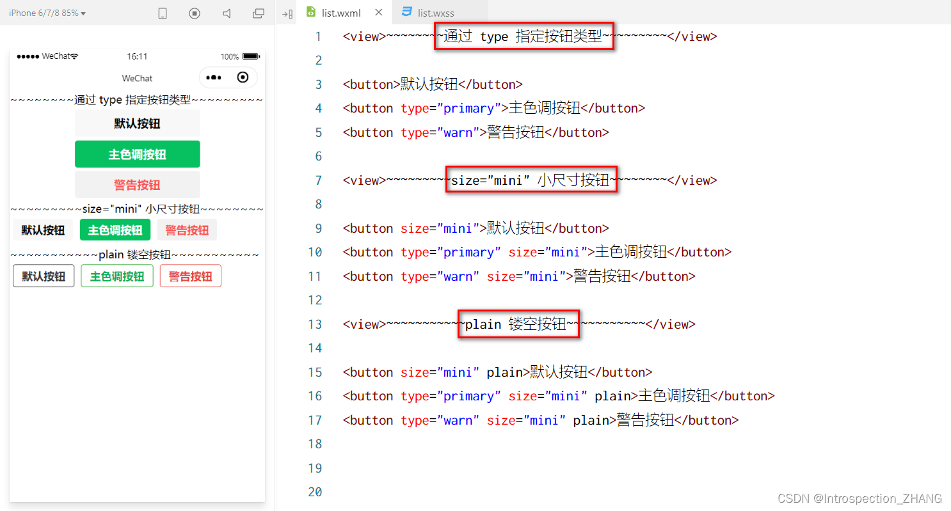Tap the green-outlined plain 主色调按钮 button
This screenshot has height=511, width=951.
point(117,276)
